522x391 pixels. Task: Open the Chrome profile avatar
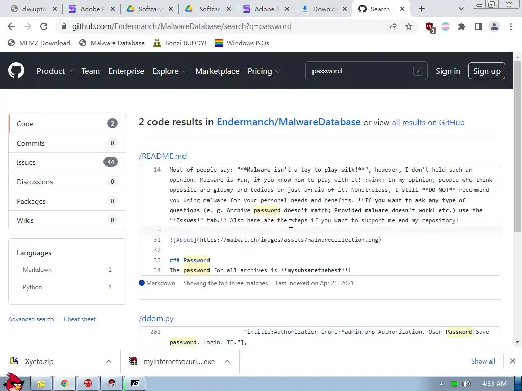(x=494, y=26)
